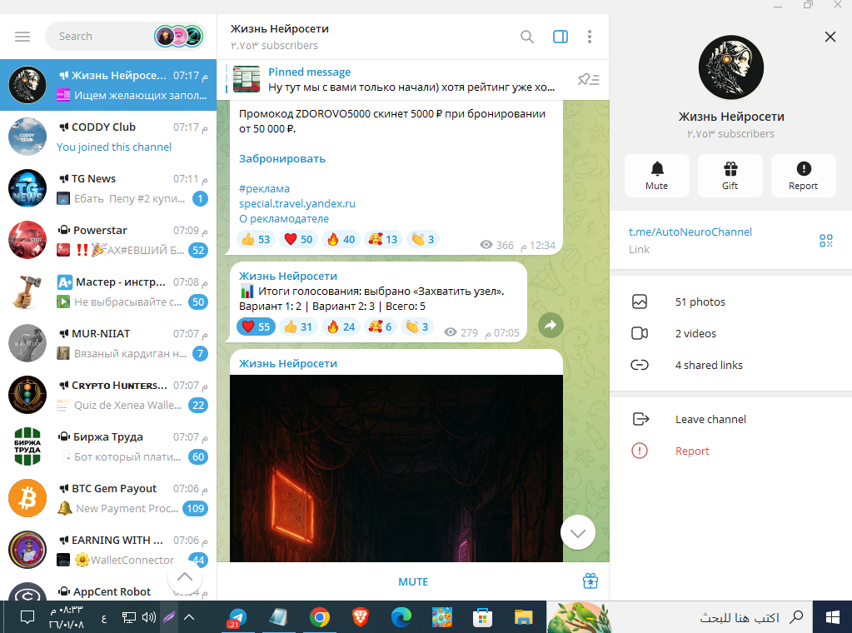
Task: Toggle fire reaction with 24
Action: click(341, 326)
